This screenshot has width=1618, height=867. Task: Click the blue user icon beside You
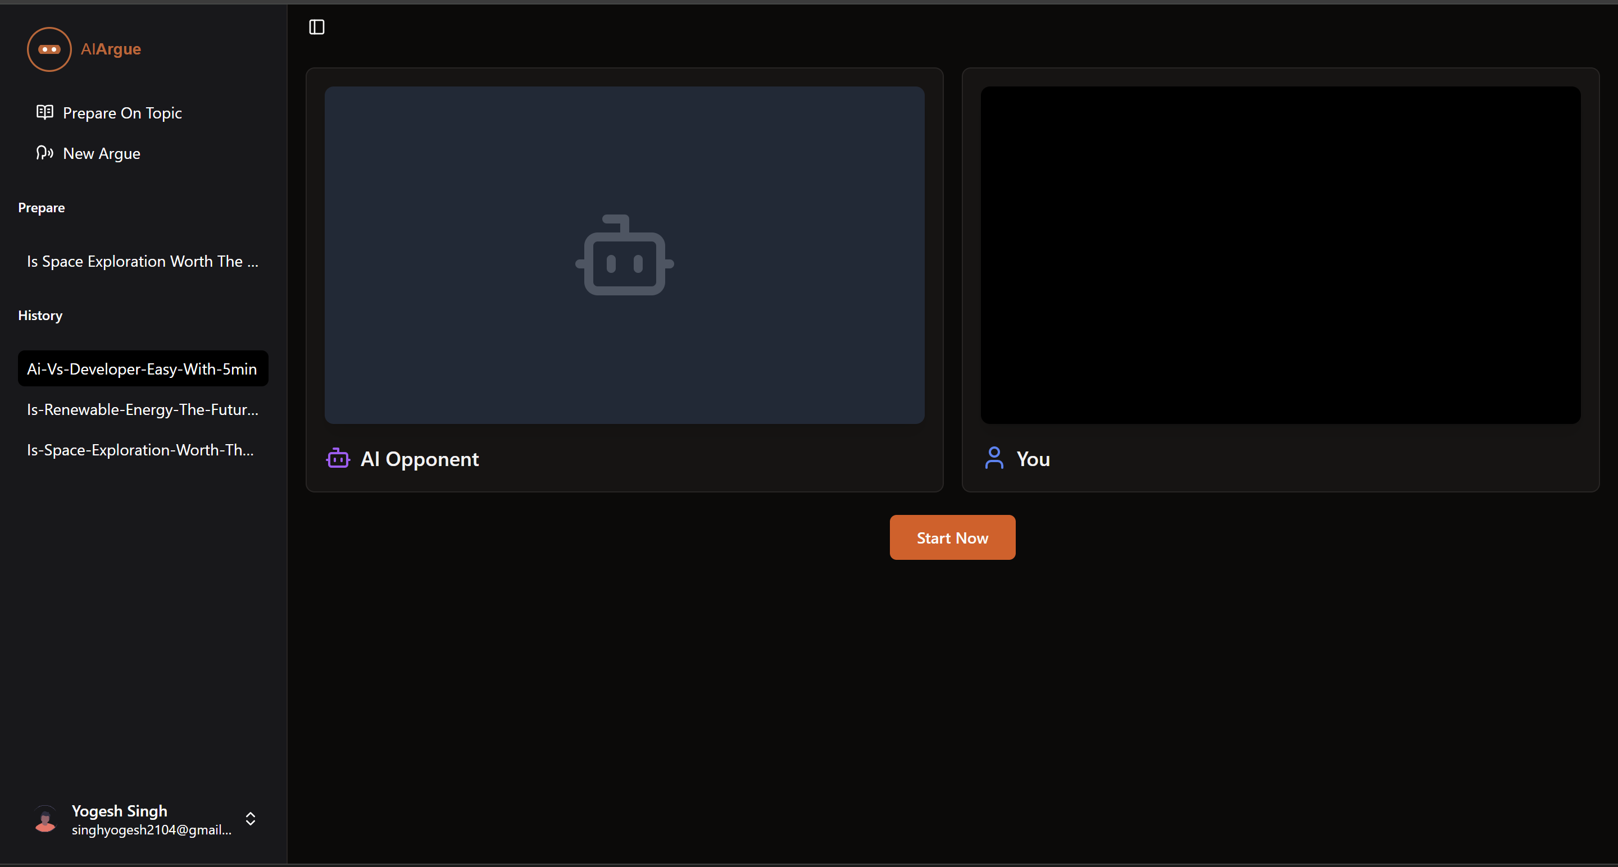(x=994, y=458)
